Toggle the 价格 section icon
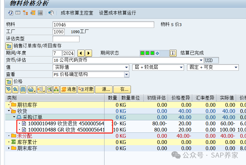Screen dimensions: 246x165 (9, 82)
